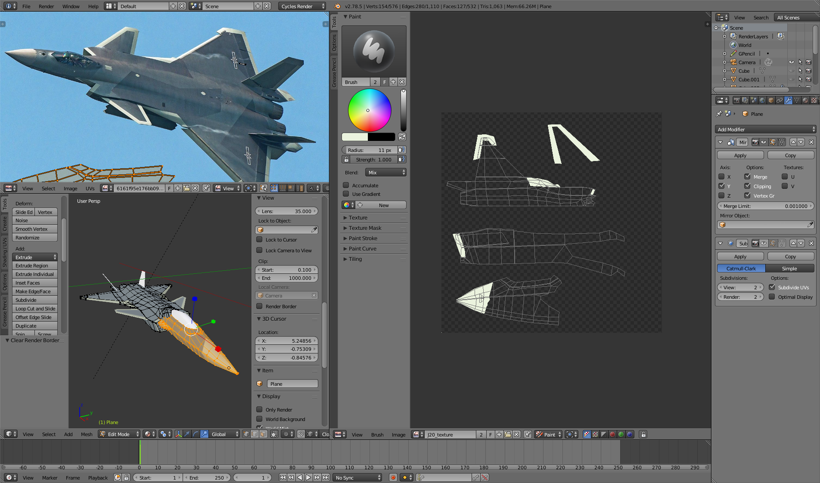Open the Global transform orientation dropdown
This screenshot has width=820, height=483.
(x=224, y=434)
